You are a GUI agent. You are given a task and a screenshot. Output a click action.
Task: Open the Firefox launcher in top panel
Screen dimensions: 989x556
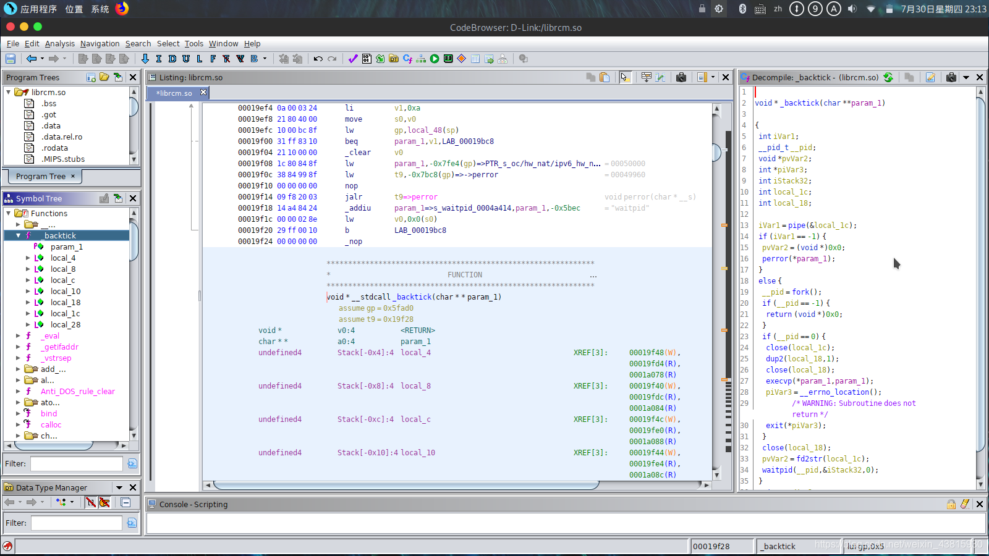click(122, 9)
